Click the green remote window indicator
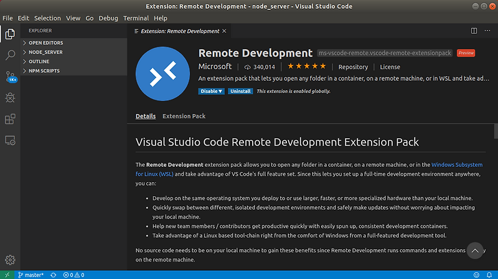 (7, 275)
